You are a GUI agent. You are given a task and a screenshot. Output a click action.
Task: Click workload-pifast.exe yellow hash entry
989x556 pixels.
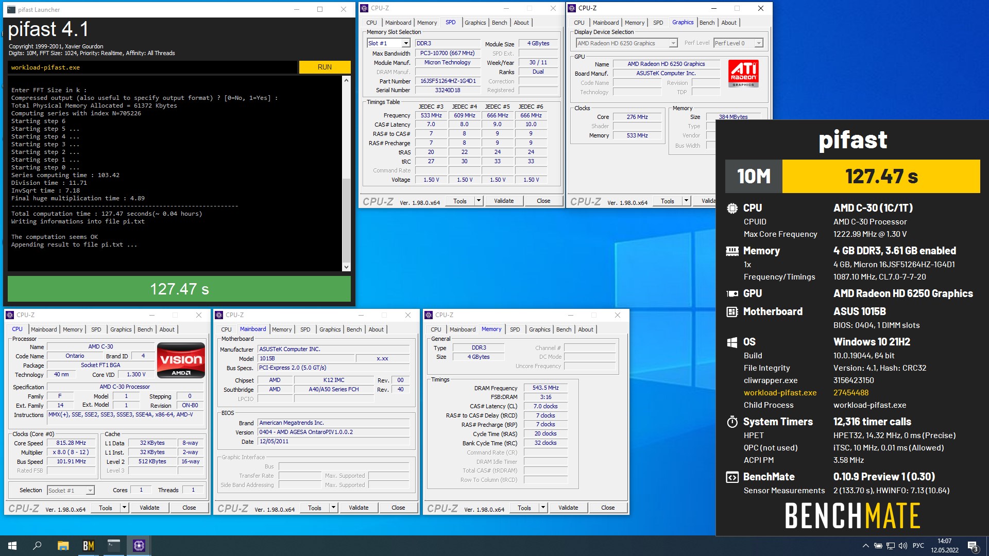pos(780,393)
